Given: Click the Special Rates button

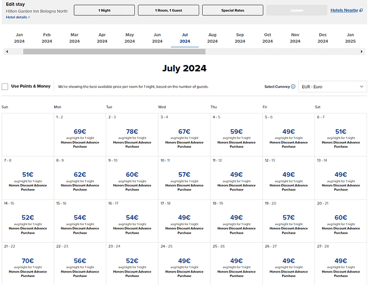Looking at the screenshot, I should pyautogui.click(x=233, y=10).
